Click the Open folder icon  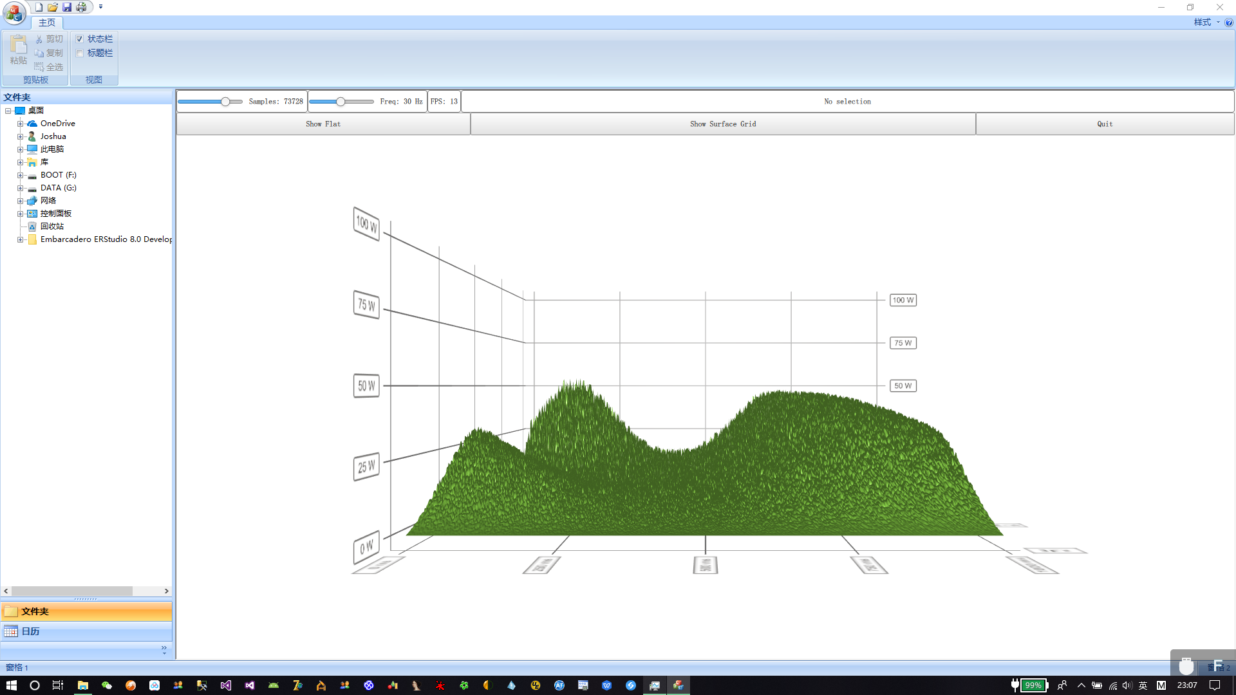pyautogui.click(x=53, y=7)
